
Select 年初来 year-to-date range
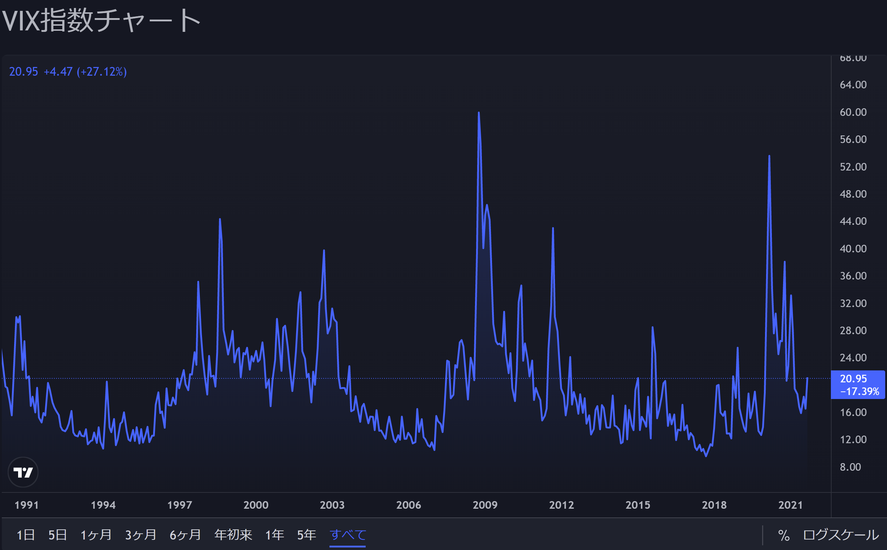tap(233, 535)
